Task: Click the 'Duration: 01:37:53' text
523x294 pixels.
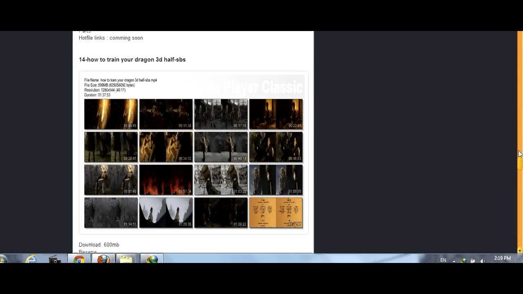Action: tap(97, 95)
